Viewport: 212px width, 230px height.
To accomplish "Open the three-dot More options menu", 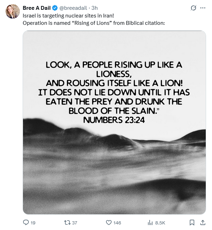I will [203, 8].
